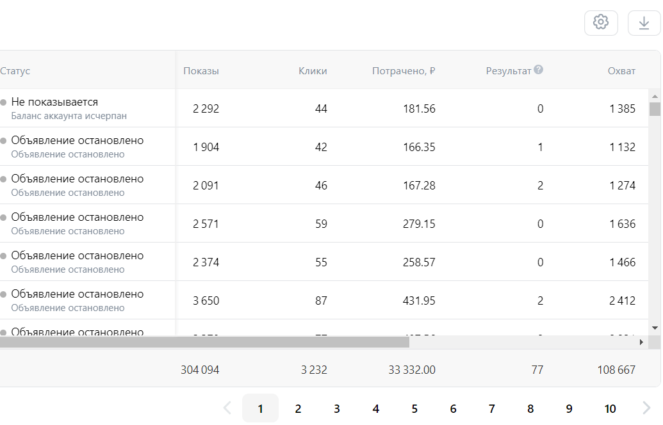Click the Не показывается status row
Screen dimensions: 663x425
pyautogui.click(x=88, y=108)
